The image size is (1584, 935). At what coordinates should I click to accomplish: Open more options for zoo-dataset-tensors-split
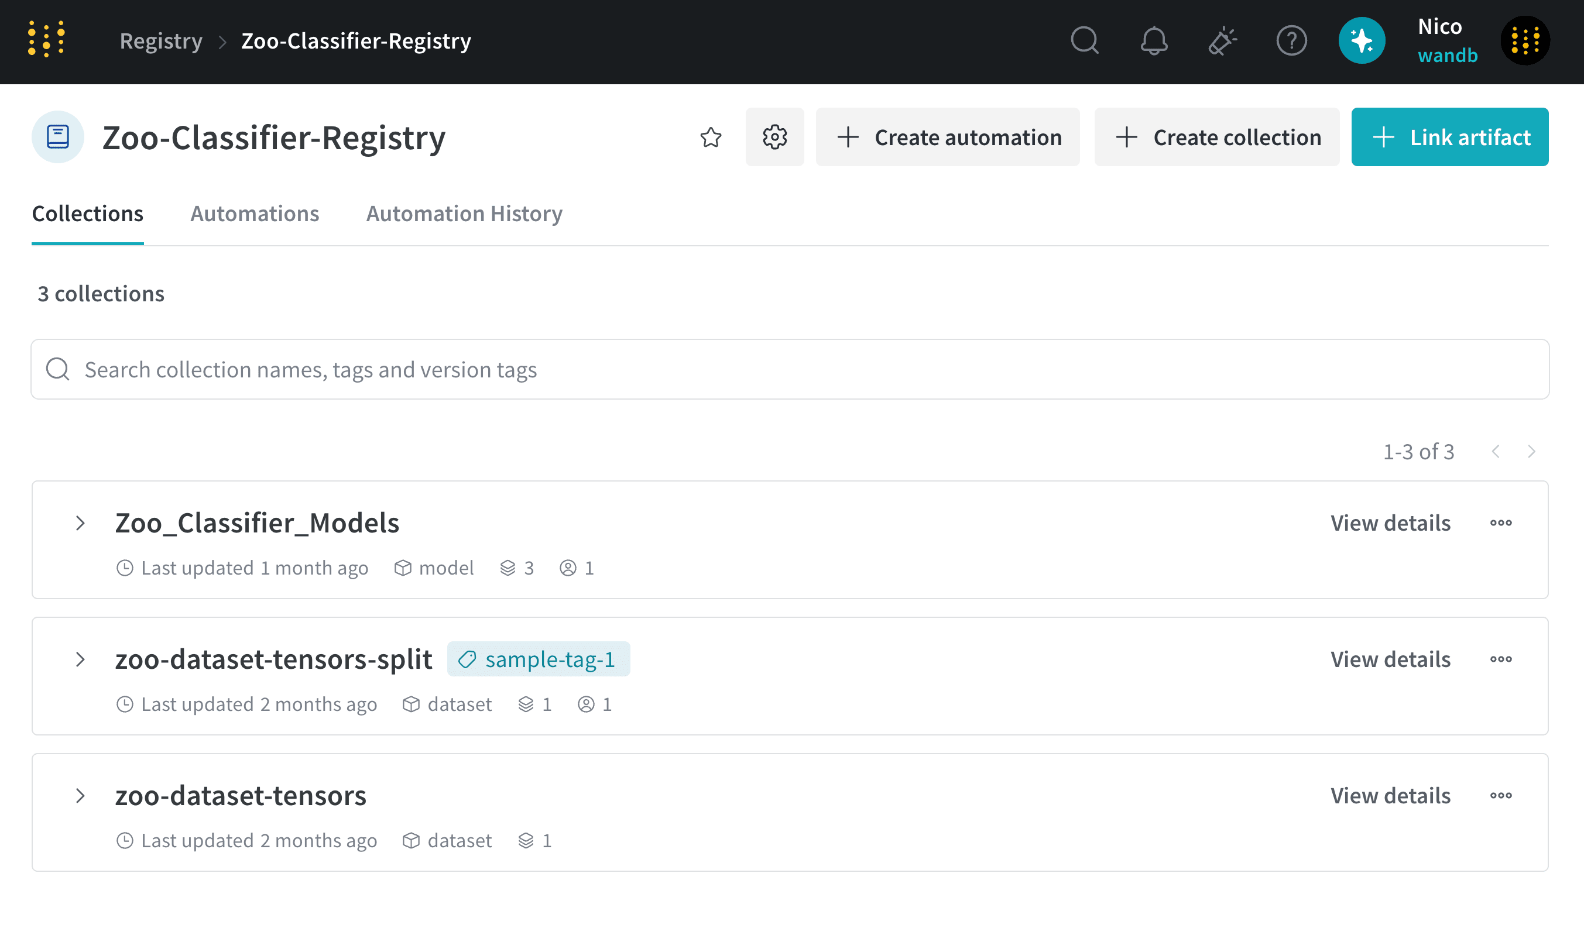click(1501, 659)
